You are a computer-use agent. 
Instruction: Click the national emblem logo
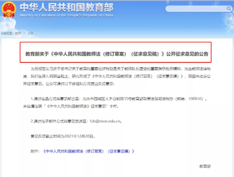tap(9, 9)
